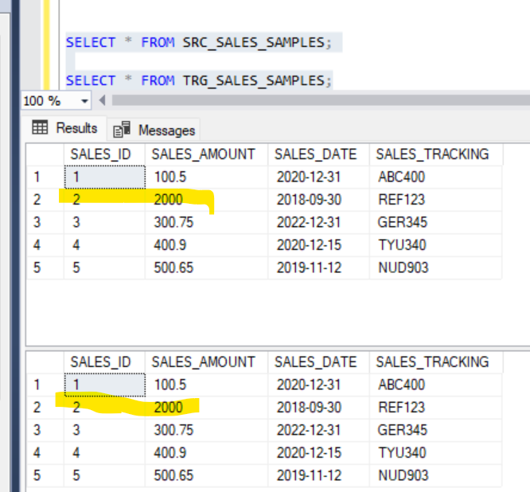Click the horizontal scrollbar left arrow

101,100
